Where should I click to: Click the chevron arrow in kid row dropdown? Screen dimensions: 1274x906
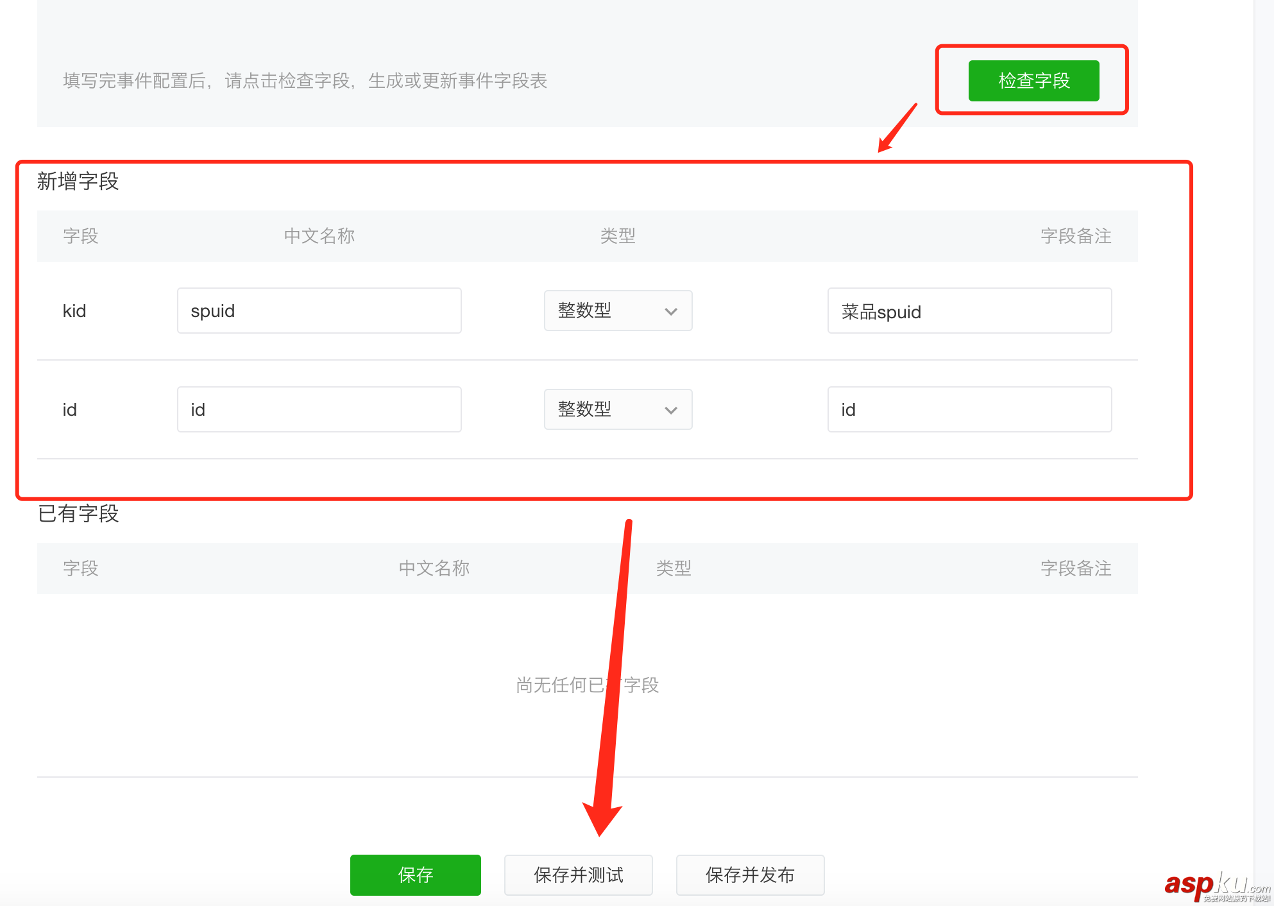pyautogui.click(x=671, y=311)
